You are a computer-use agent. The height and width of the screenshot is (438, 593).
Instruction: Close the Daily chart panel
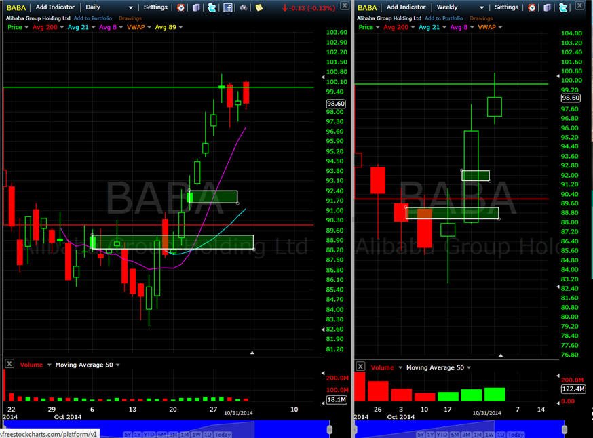345,5
